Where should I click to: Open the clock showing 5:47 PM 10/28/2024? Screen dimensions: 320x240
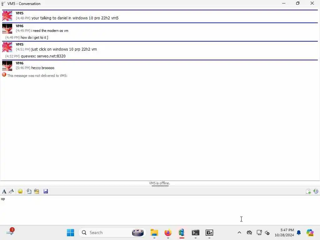point(284,232)
